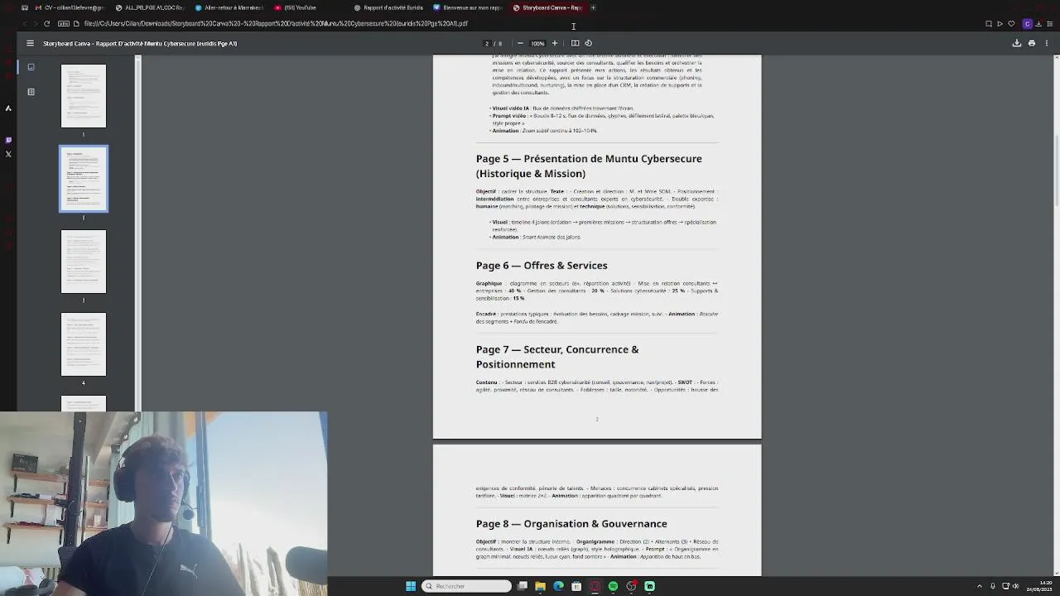Download the PDF file

1017,43
